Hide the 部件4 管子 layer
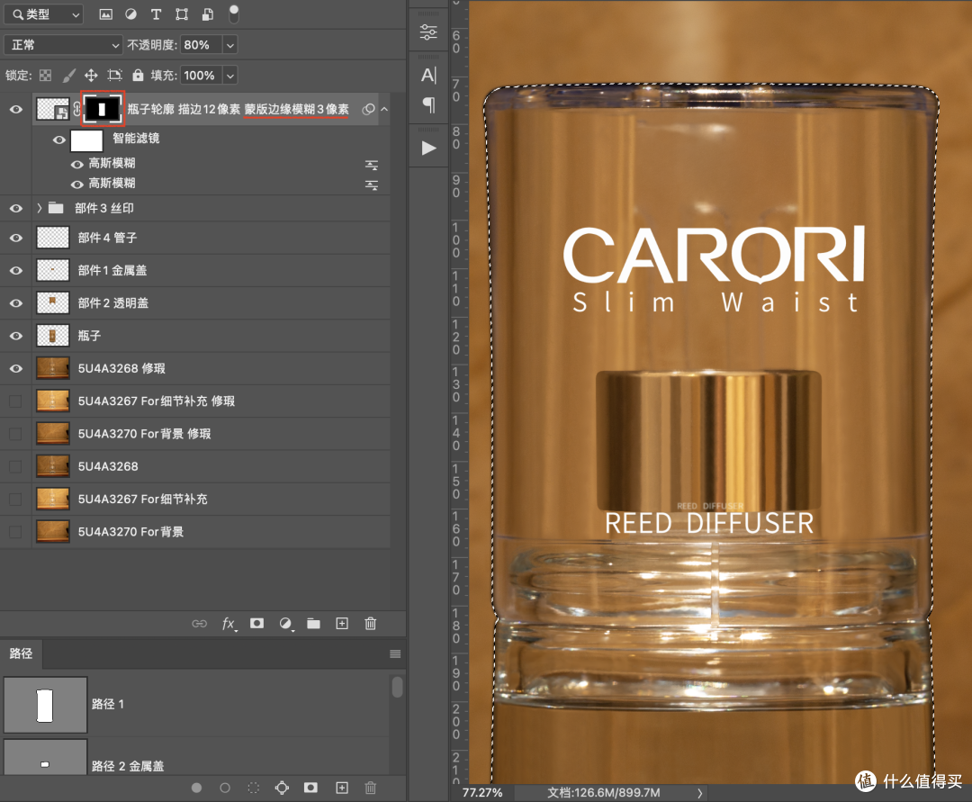This screenshot has width=972, height=802. pos(16,238)
